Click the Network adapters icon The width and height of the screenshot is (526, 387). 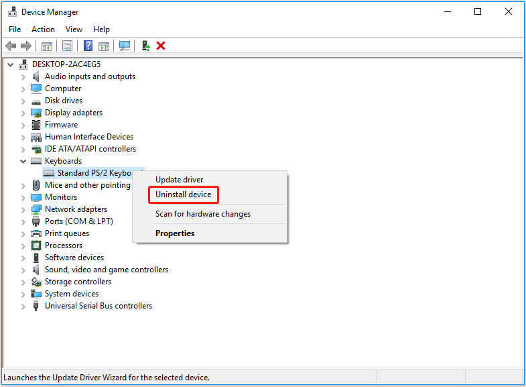click(36, 209)
